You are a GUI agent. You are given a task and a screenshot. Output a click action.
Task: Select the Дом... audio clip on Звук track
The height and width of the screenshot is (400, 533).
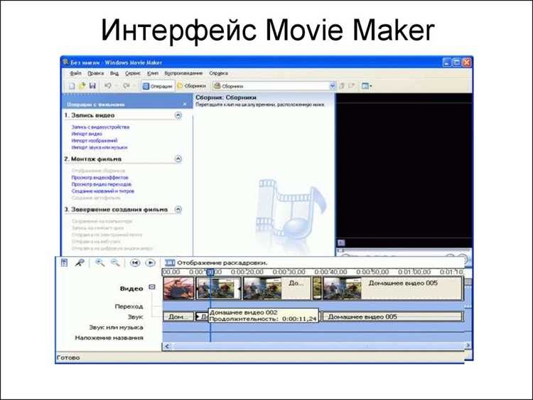pos(178,317)
